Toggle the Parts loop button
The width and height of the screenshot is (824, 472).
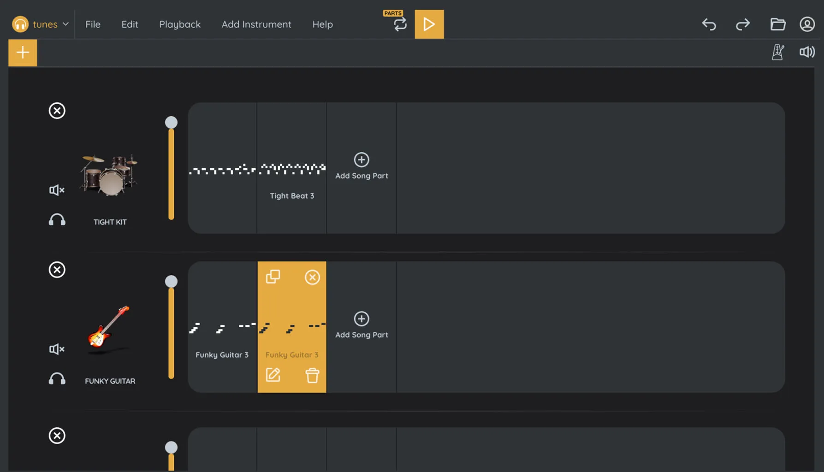(x=400, y=24)
